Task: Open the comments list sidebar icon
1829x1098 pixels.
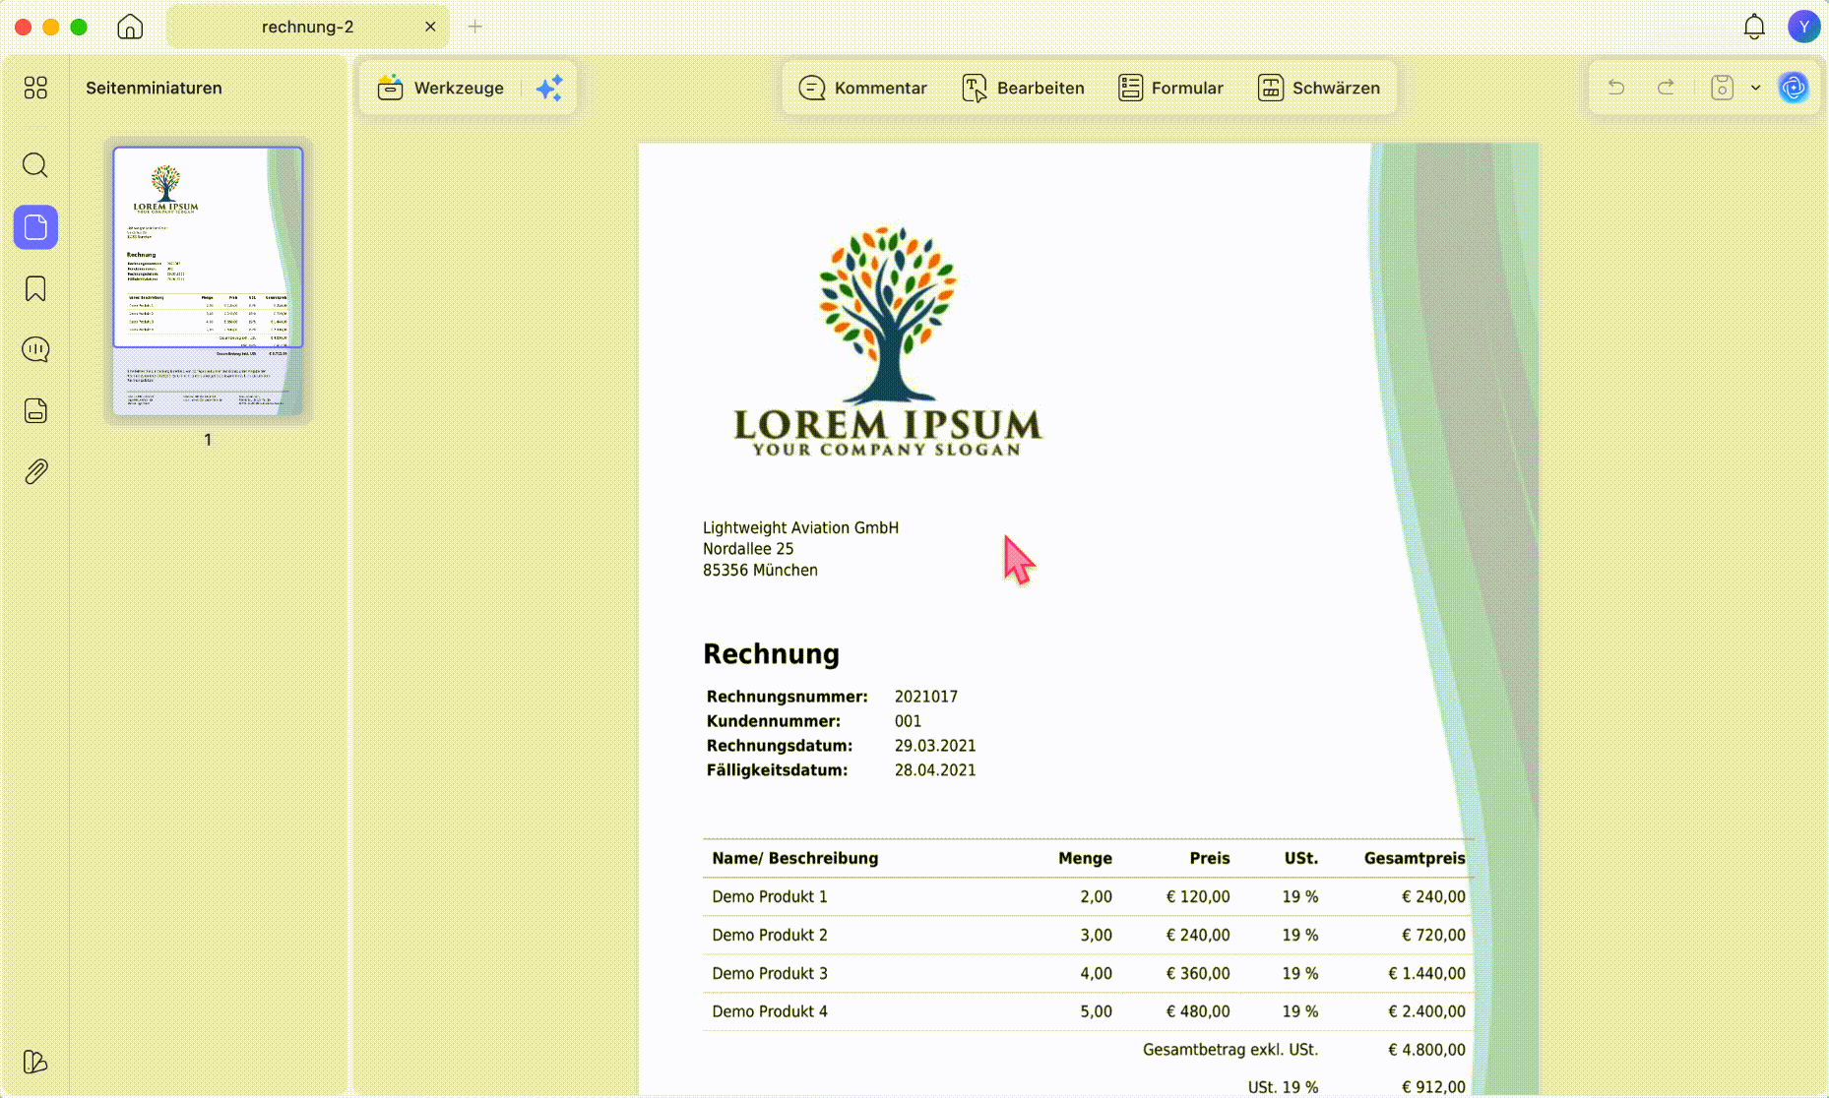Action: pos(35,349)
